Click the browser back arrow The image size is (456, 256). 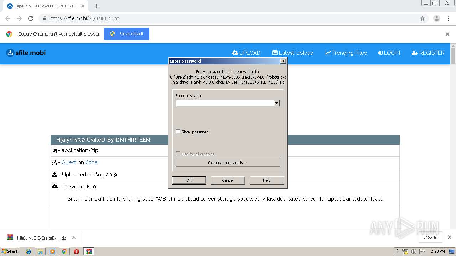pyautogui.click(x=8, y=18)
